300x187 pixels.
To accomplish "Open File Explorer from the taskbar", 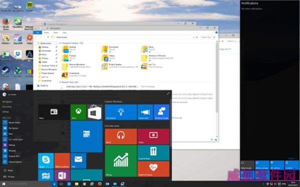I will (x=76, y=184).
